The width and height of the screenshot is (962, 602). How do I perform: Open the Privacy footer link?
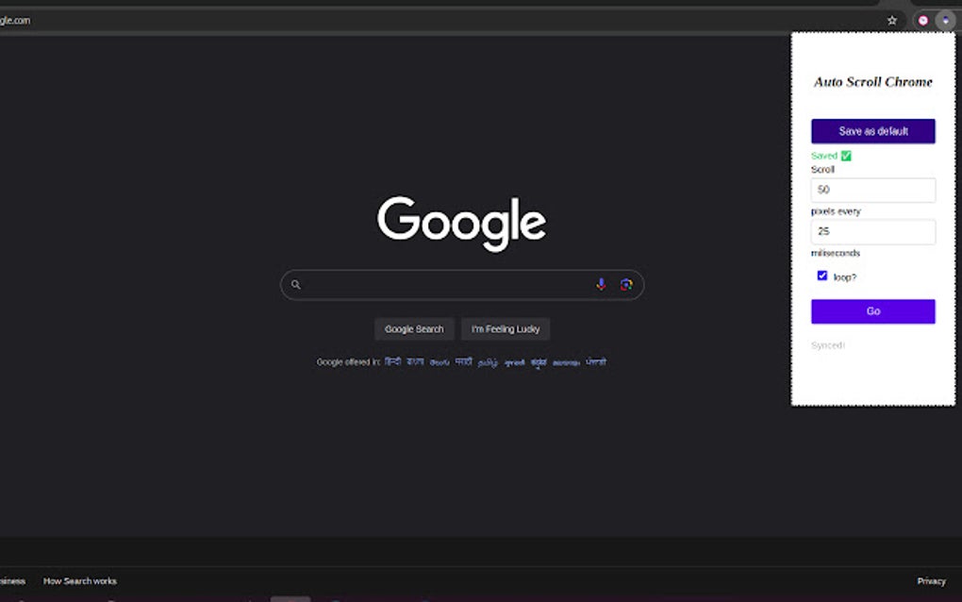(x=931, y=580)
